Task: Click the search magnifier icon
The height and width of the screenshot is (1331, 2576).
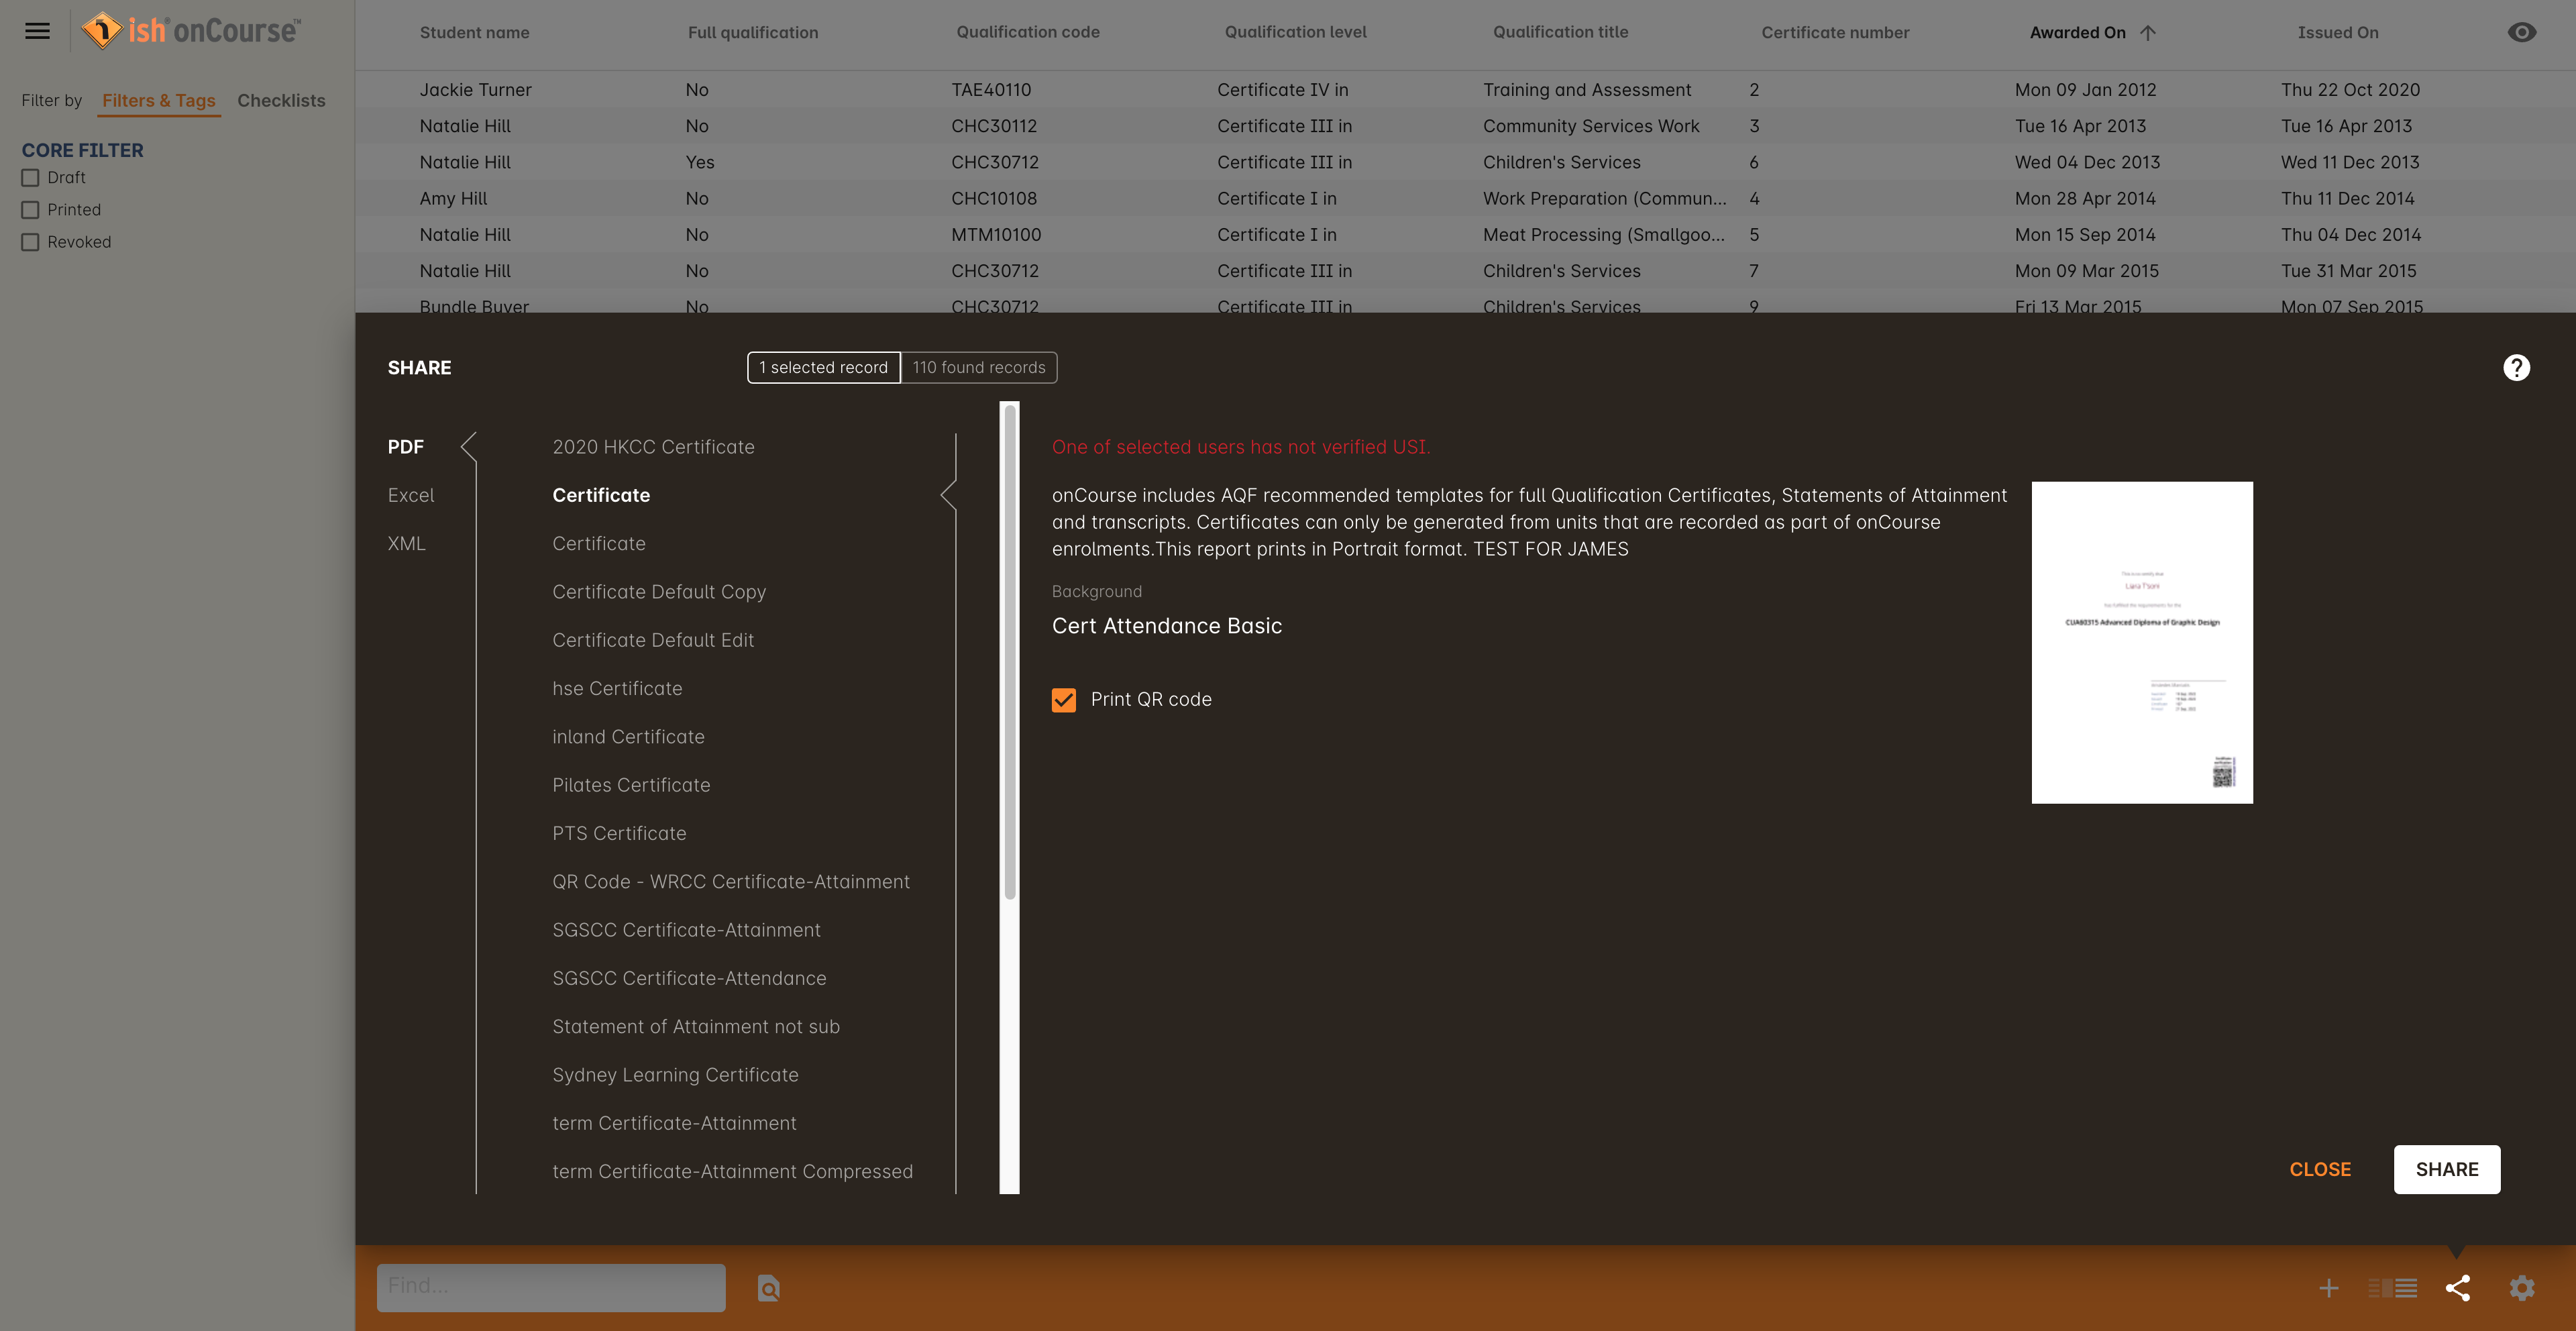Action: click(x=767, y=1287)
